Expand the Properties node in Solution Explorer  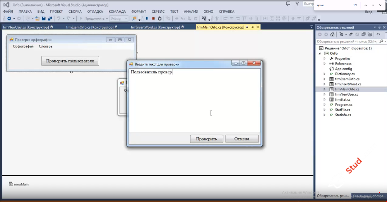pyautogui.click(x=325, y=59)
